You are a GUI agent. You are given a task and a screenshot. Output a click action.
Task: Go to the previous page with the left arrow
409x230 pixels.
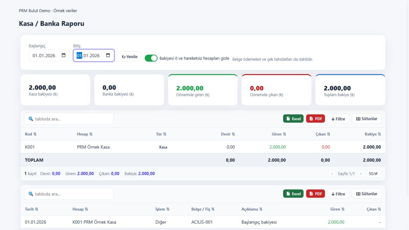coord(332,174)
